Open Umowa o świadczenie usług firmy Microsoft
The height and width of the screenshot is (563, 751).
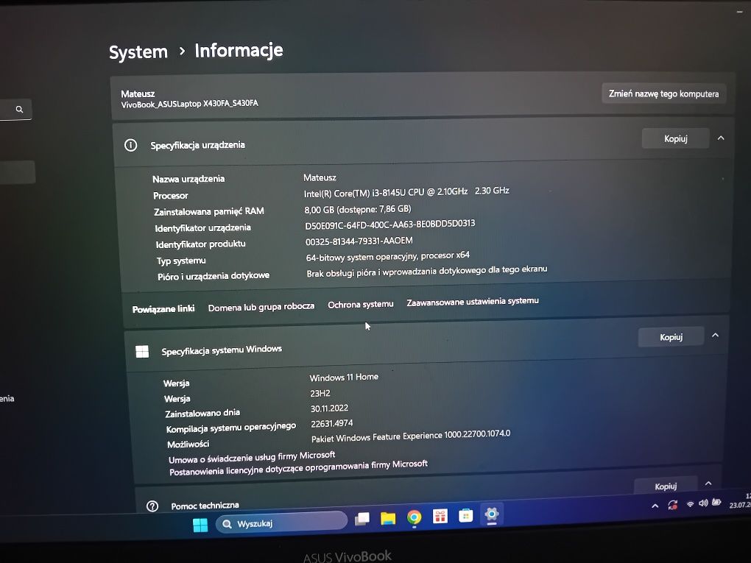(x=252, y=457)
